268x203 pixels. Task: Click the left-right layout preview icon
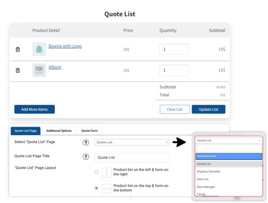click(107, 173)
